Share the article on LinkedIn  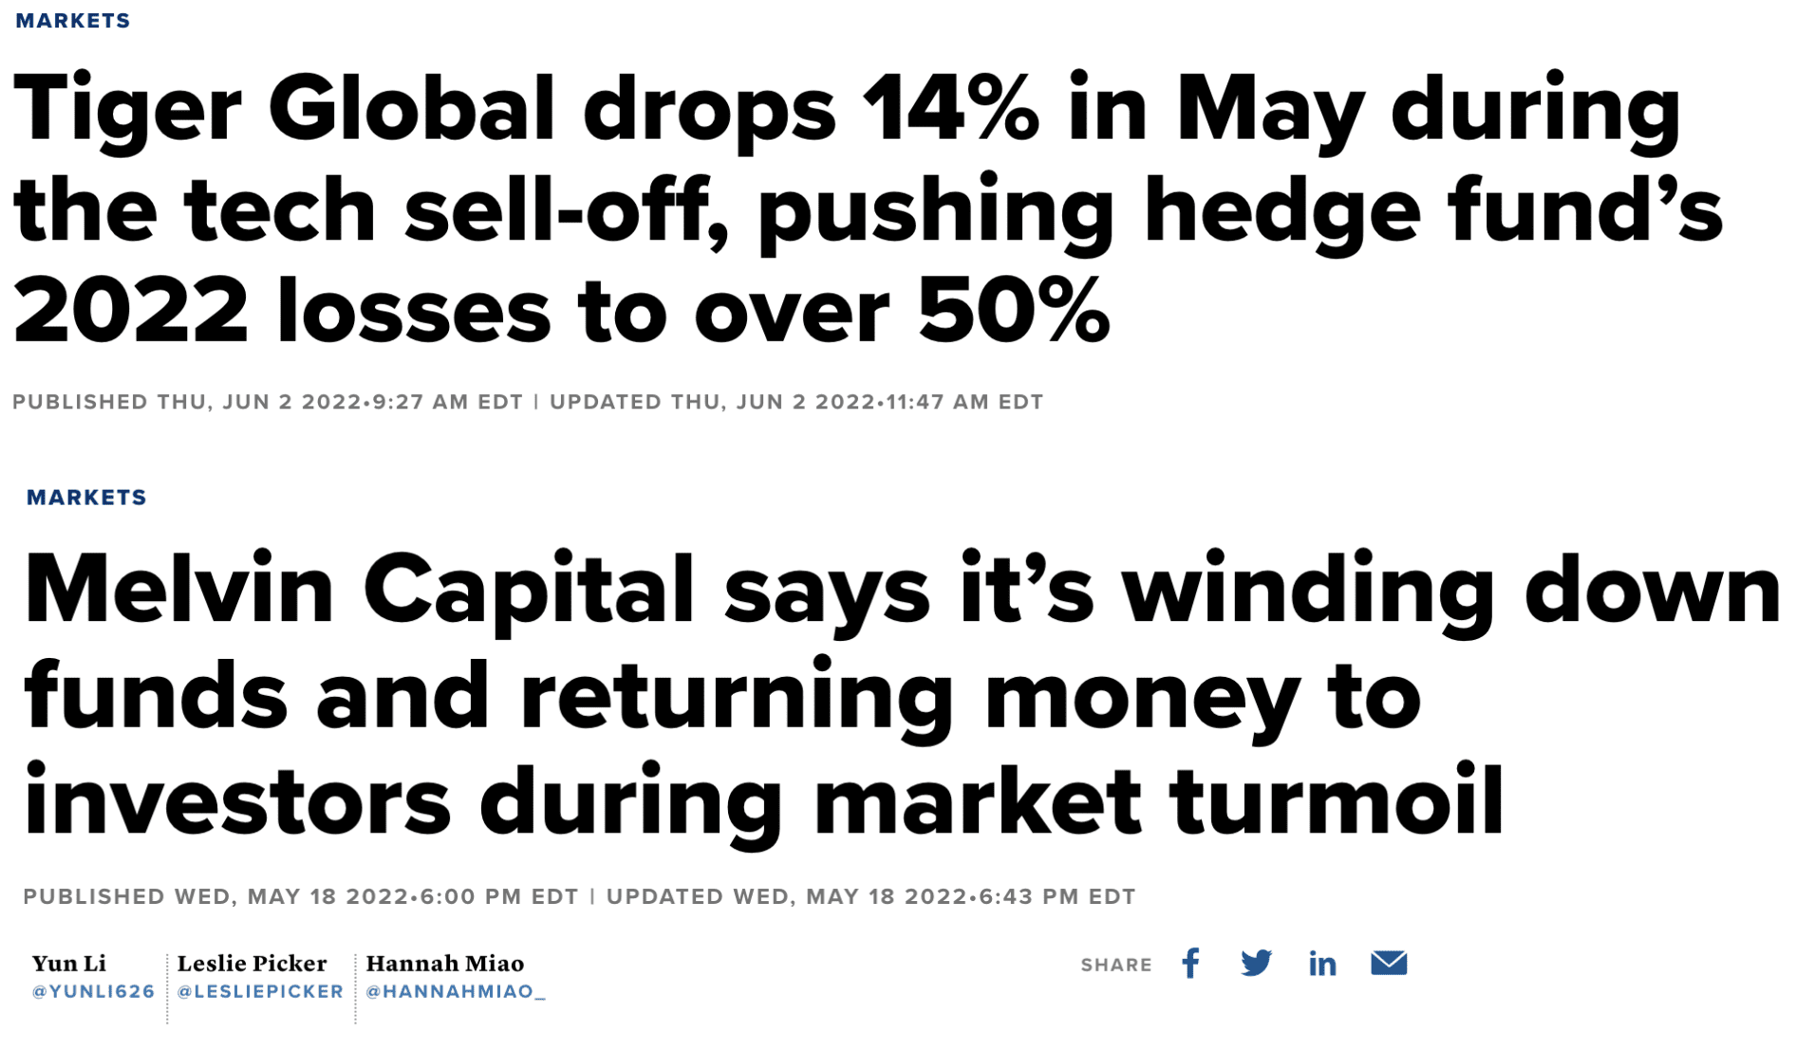coord(1322,965)
